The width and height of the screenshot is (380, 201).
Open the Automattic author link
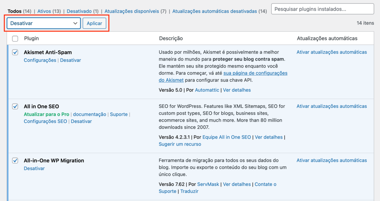point(207,90)
